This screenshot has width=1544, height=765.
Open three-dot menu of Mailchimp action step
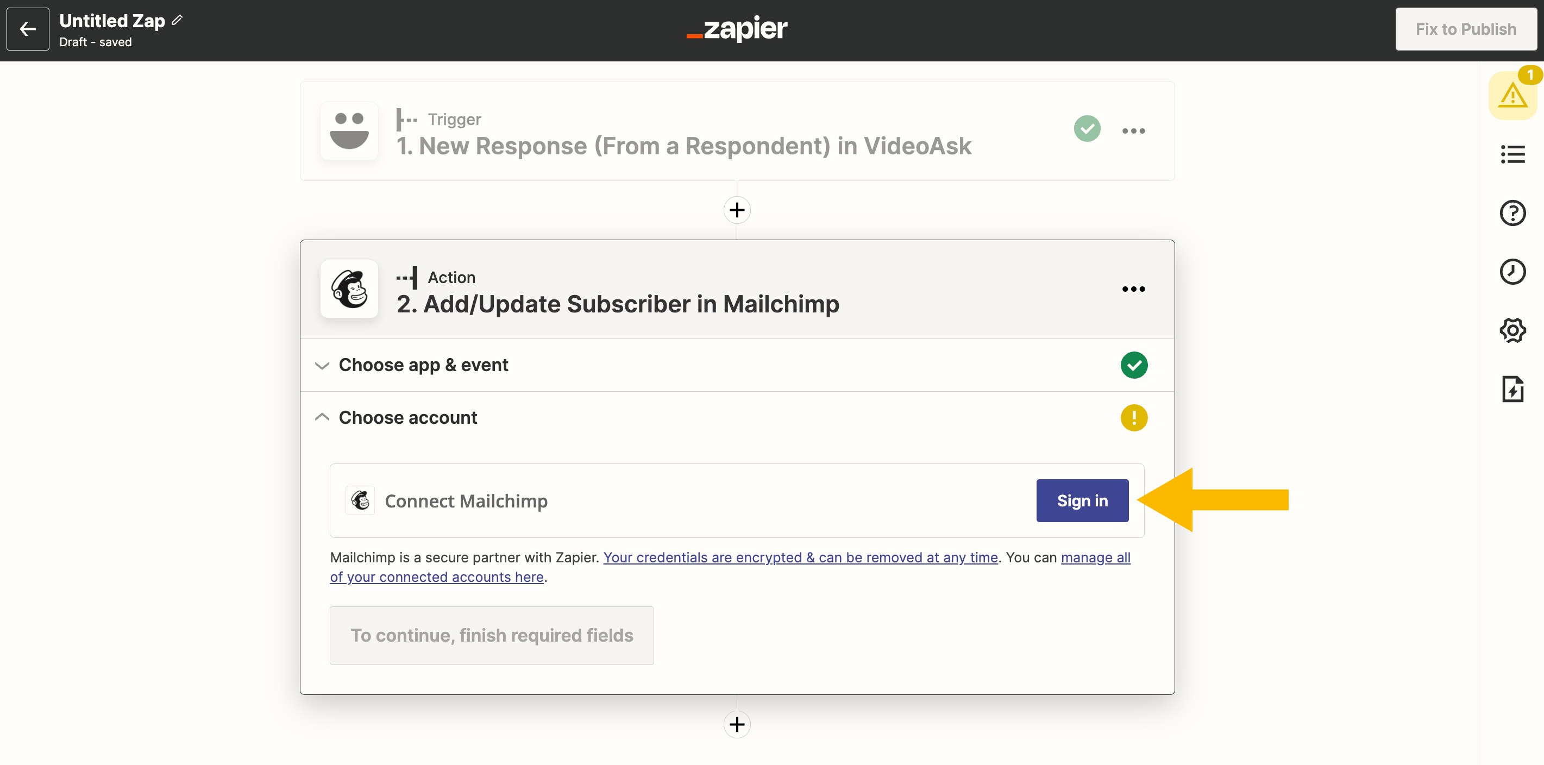coord(1133,289)
